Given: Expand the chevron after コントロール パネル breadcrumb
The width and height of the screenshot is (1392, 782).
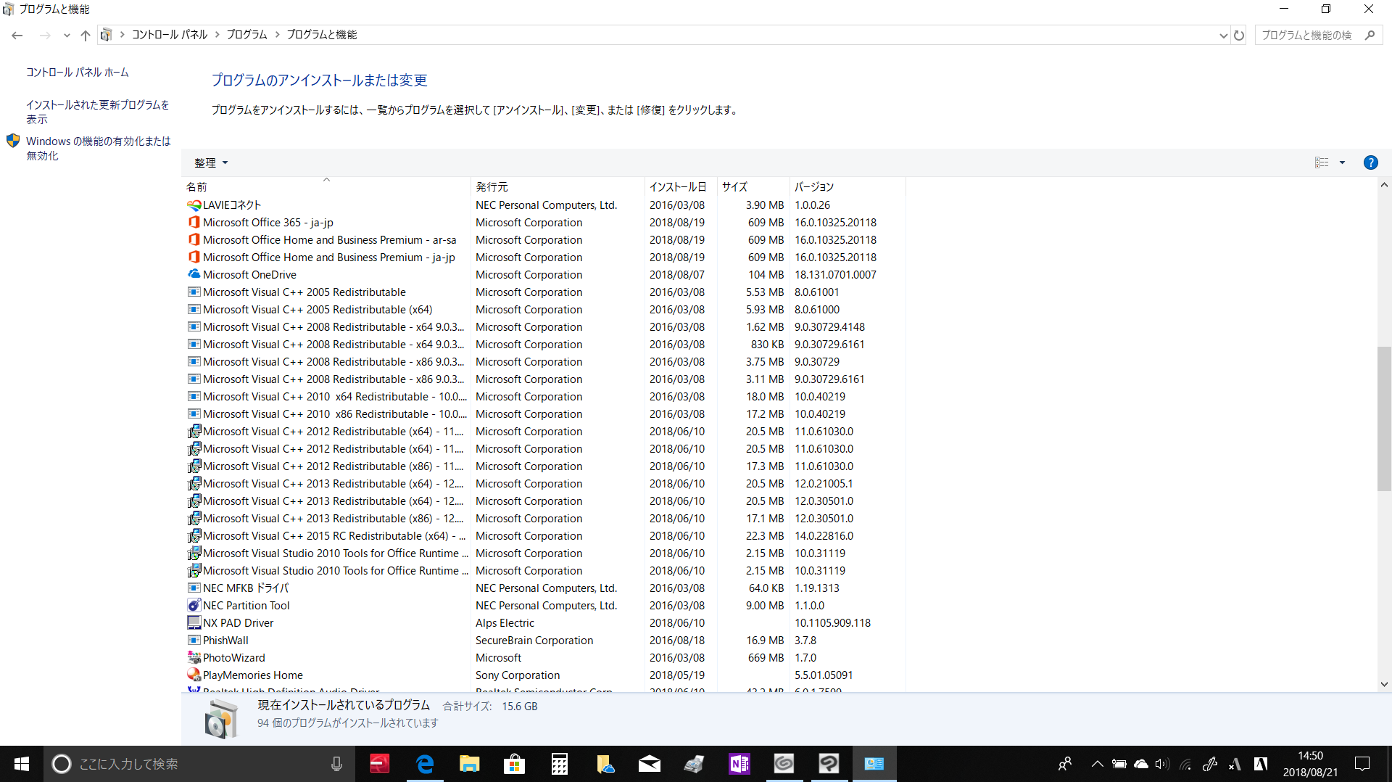Looking at the screenshot, I should tap(217, 35).
